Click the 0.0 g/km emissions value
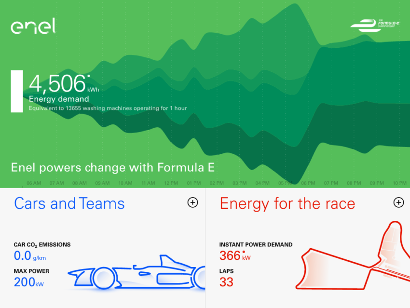 tap(30, 255)
